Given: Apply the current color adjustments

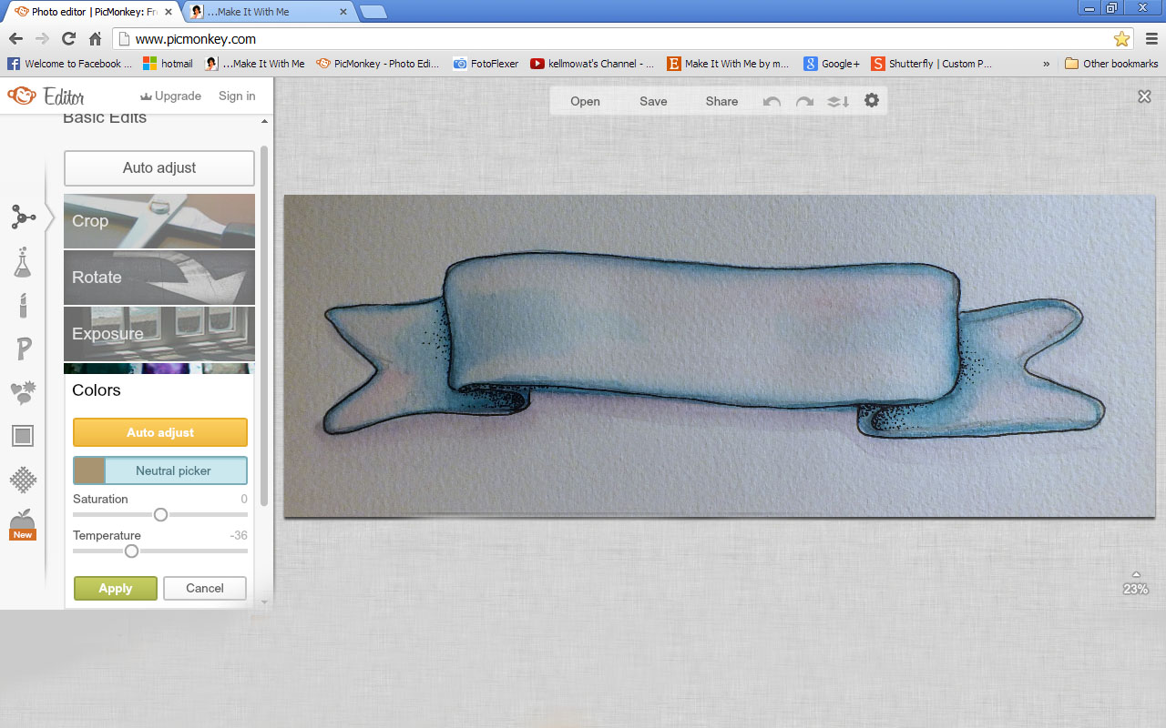Looking at the screenshot, I should click(115, 588).
